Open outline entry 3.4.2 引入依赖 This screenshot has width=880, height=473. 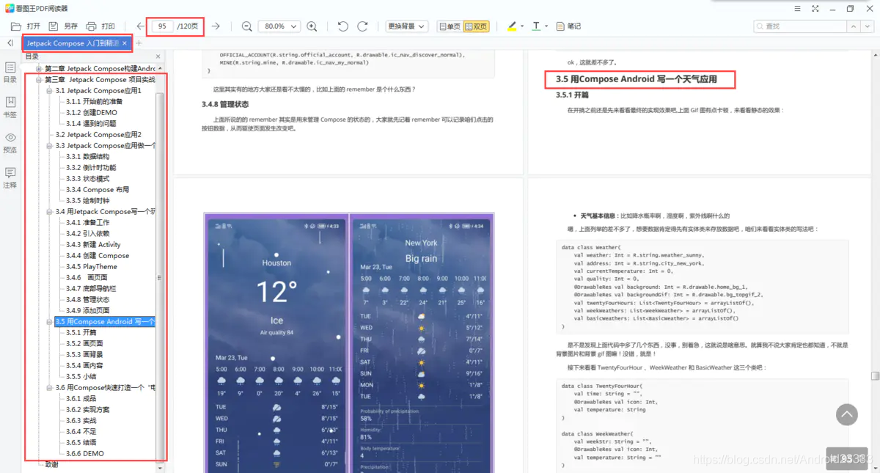(x=88, y=233)
